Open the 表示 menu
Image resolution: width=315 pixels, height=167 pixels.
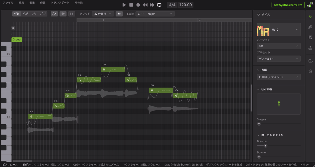pos(32,3)
